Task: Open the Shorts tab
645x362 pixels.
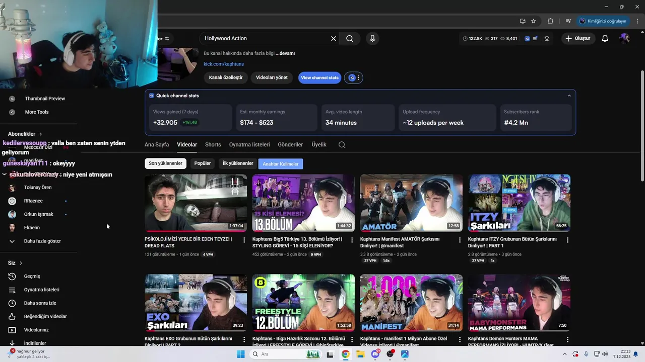Action: click(213, 145)
